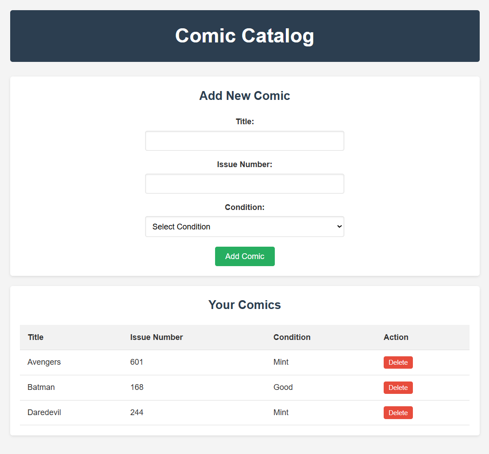Click the Comic Catalog header title

click(x=244, y=36)
